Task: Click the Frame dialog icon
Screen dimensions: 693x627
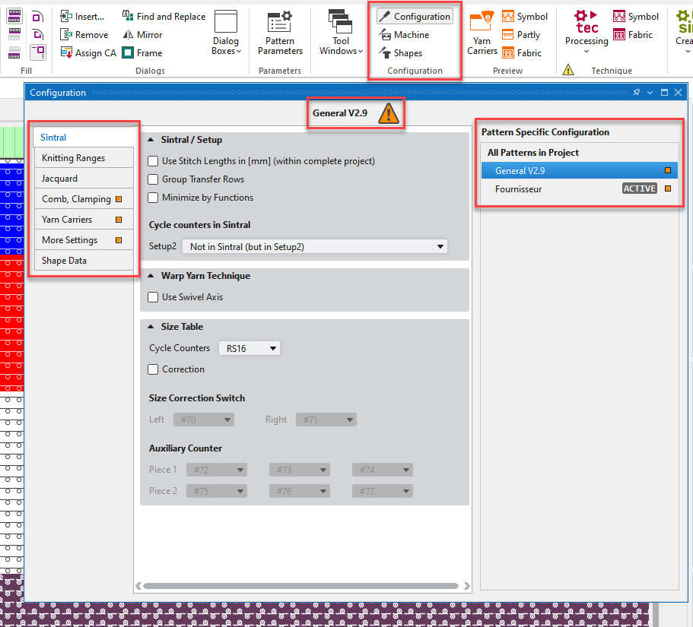Action: (128, 53)
